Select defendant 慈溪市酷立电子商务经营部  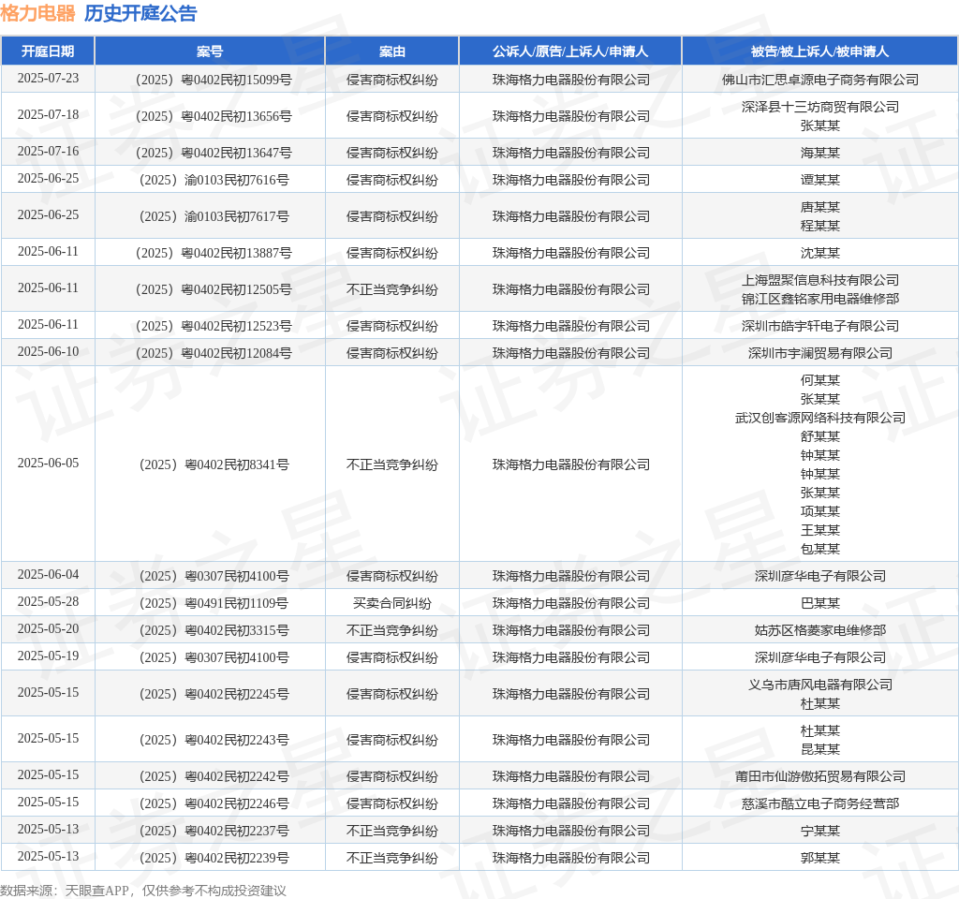point(820,803)
